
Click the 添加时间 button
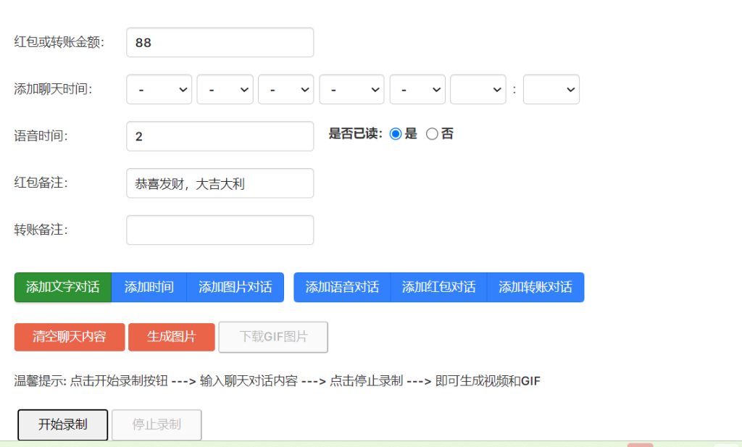click(149, 287)
